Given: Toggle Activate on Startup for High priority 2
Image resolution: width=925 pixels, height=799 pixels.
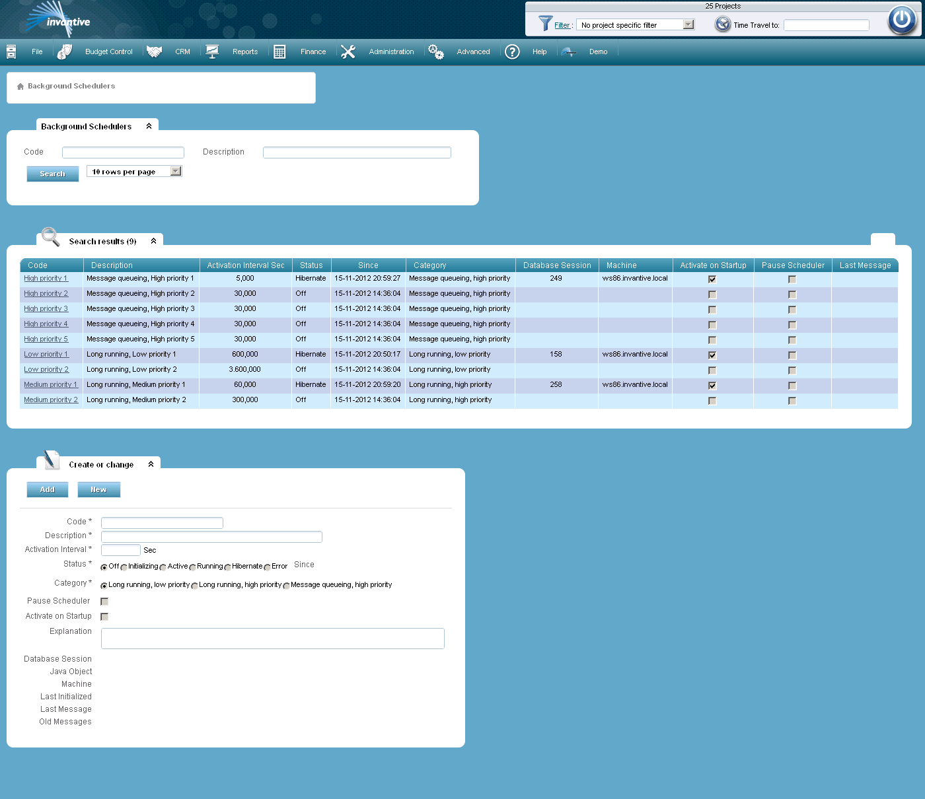Looking at the screenshot, I should (x=712, y=295).
